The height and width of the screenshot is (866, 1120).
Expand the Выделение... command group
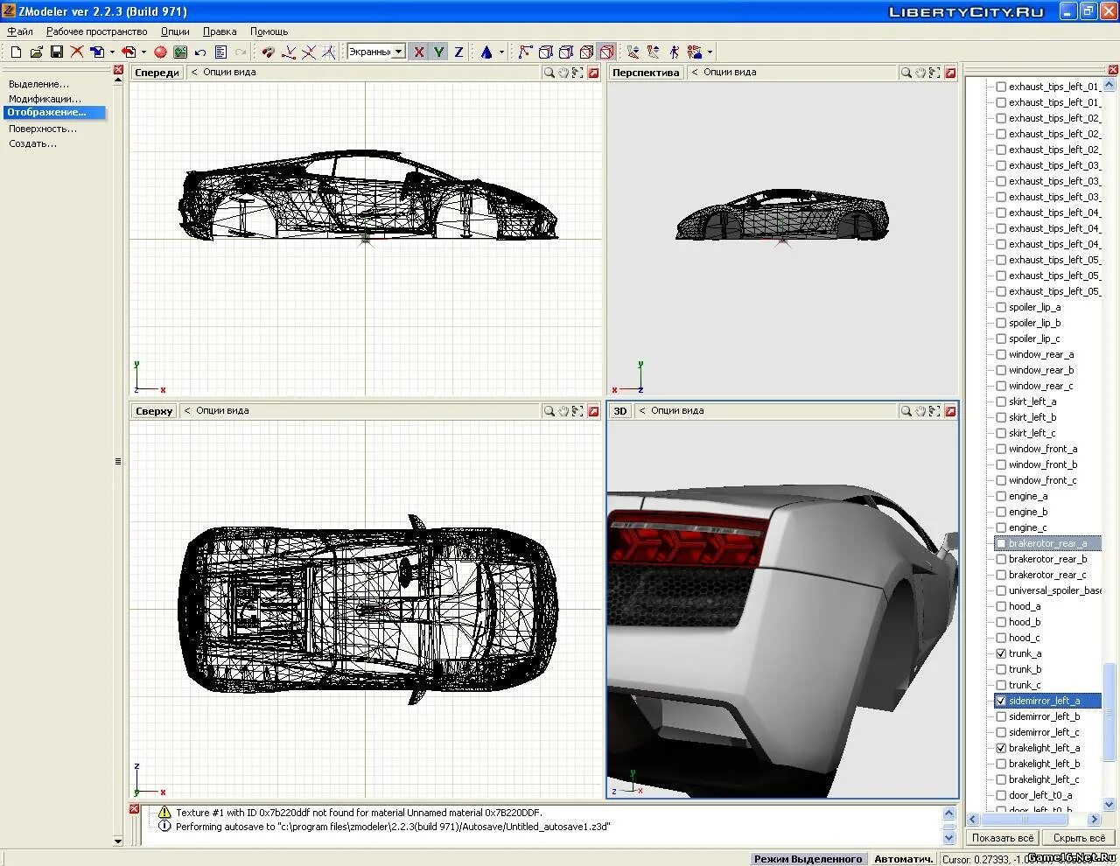pos(38,84)
